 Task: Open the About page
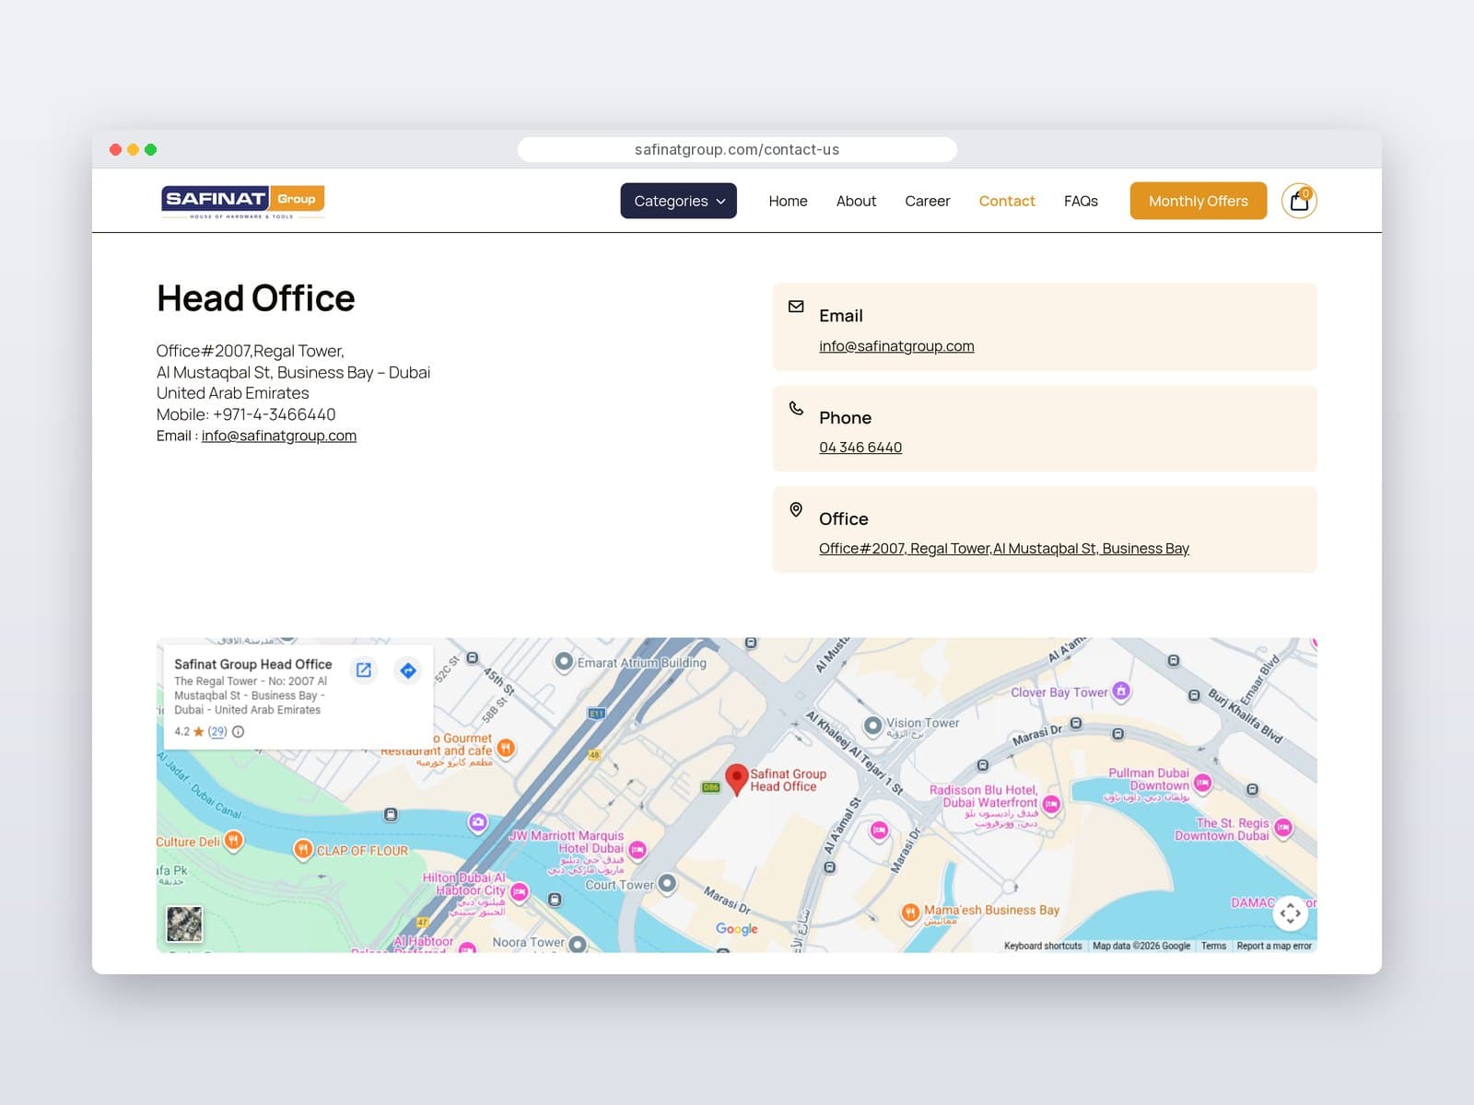[856, 201]
